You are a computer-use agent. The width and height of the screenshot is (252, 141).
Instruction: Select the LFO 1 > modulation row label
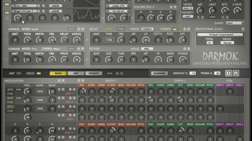tap(70, 94)
